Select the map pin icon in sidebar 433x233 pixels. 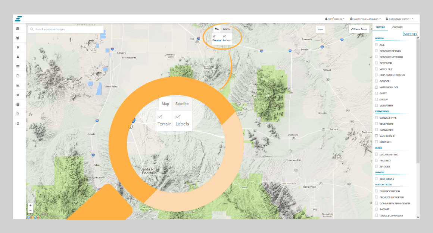pos(18,48)
